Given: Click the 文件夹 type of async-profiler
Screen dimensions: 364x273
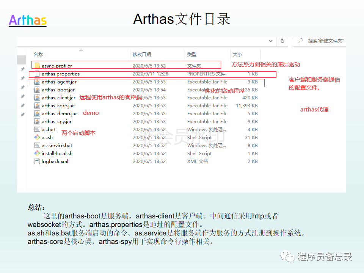Looking at the screenshot, I should point(194,66).
